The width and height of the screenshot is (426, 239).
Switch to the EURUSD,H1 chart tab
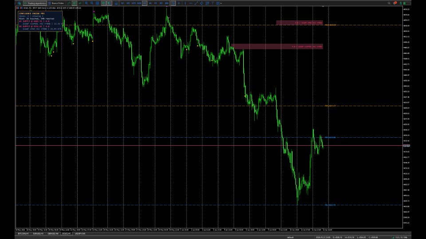[38, 234]
